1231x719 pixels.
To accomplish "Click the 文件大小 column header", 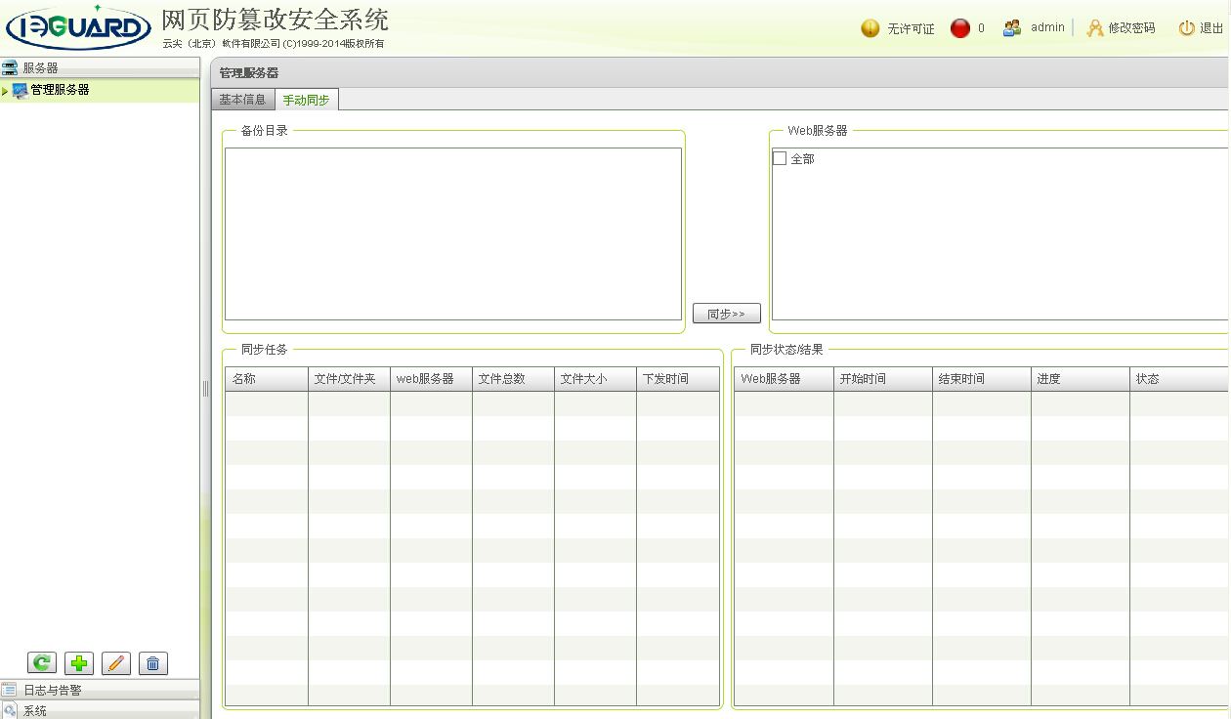I will (x=596, y=379).
